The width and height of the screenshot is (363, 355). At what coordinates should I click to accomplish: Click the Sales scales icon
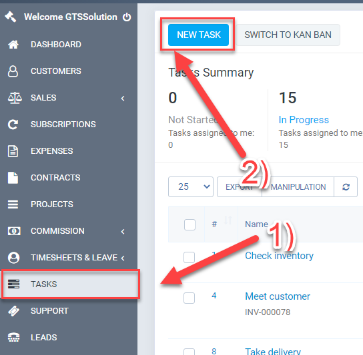coord(15,98)
